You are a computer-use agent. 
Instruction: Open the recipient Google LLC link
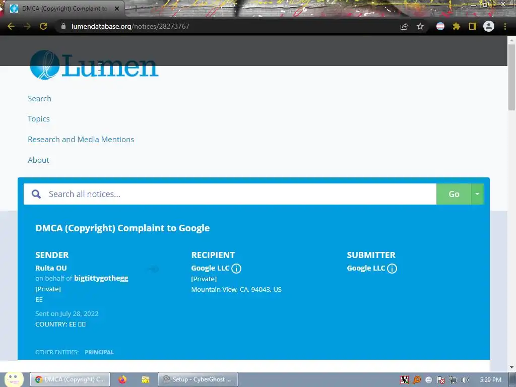coord(210,268)
